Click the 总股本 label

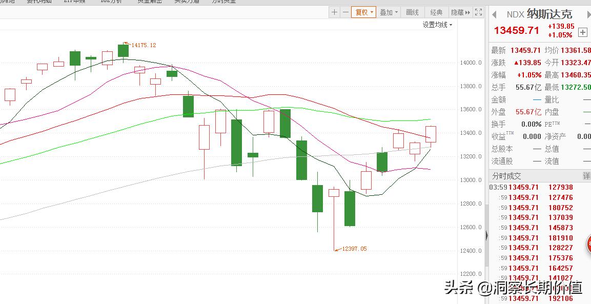[x=502, y=149]
